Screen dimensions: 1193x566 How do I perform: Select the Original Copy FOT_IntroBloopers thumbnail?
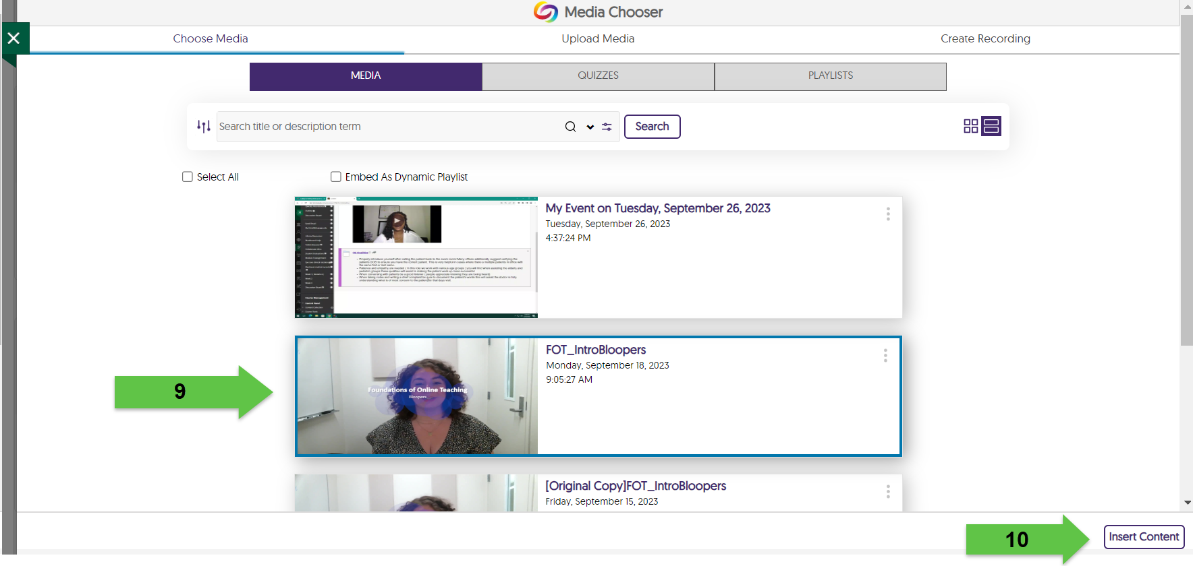click(x=416, y=493)
